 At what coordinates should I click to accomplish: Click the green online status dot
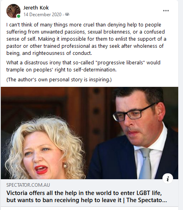point(19,16)
